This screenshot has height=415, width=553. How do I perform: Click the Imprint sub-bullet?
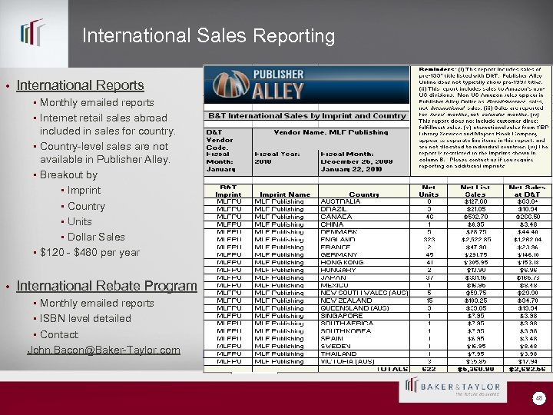tap(84, 190)
